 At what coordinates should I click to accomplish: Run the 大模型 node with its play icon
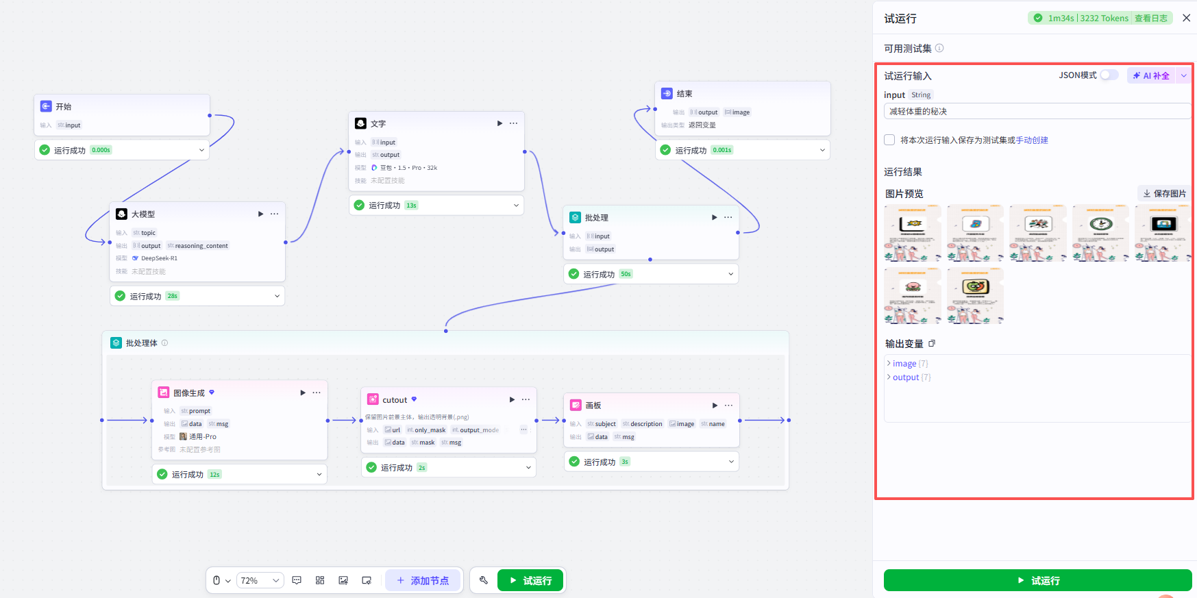point(260,214)
